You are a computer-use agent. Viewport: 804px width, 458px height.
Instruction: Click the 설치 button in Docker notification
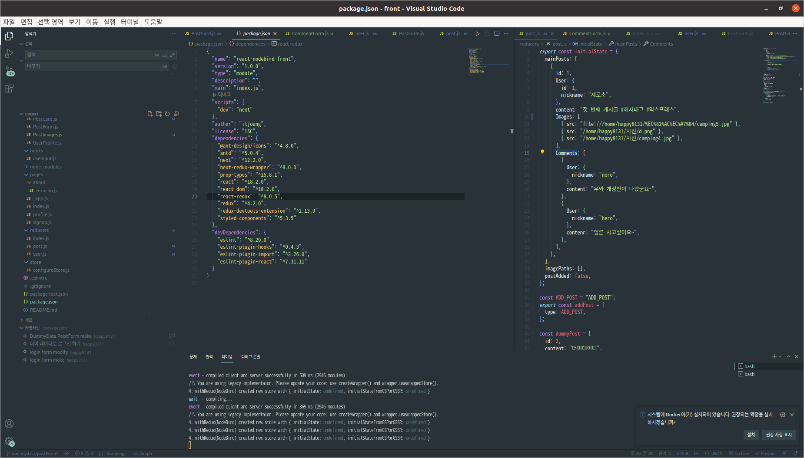point(751,435)
